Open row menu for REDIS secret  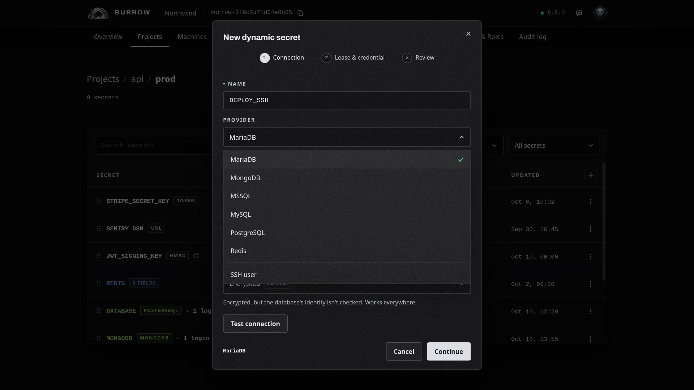click(x=591, y=284)
